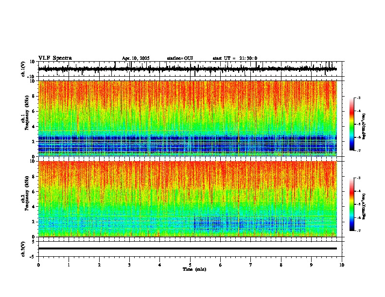Select the 'start UT = 21:30: 0' text

tap(235, 58)
